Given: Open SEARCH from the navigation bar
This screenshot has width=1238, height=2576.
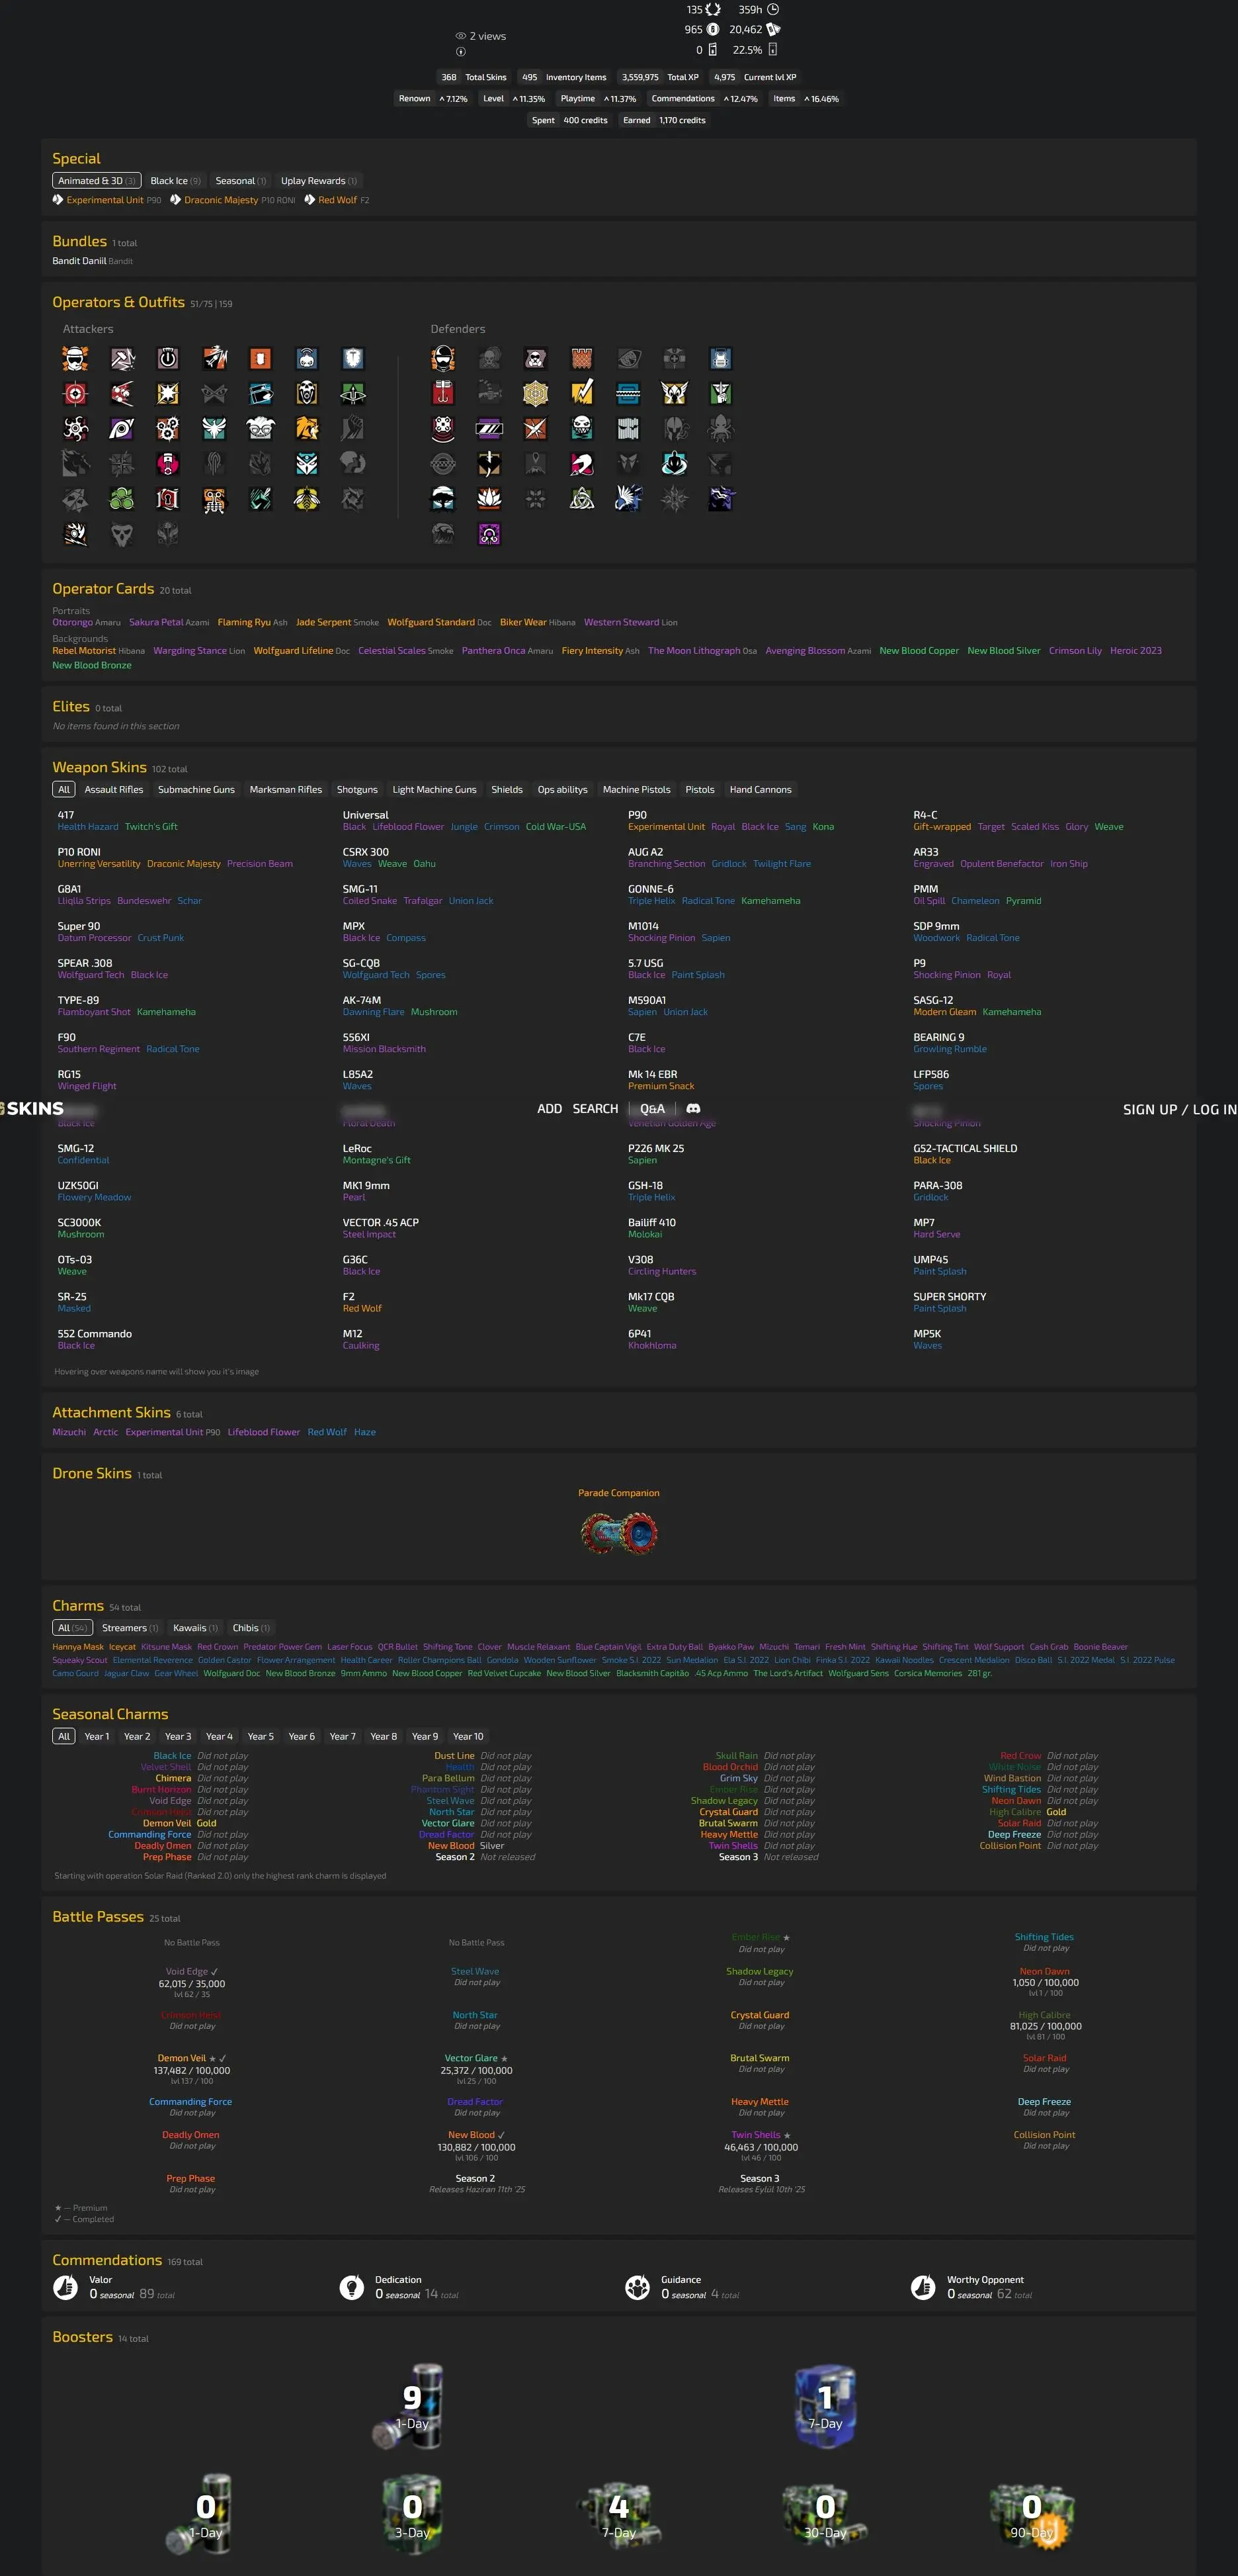Looking at the screenshot, I should tap(595, 1109).
